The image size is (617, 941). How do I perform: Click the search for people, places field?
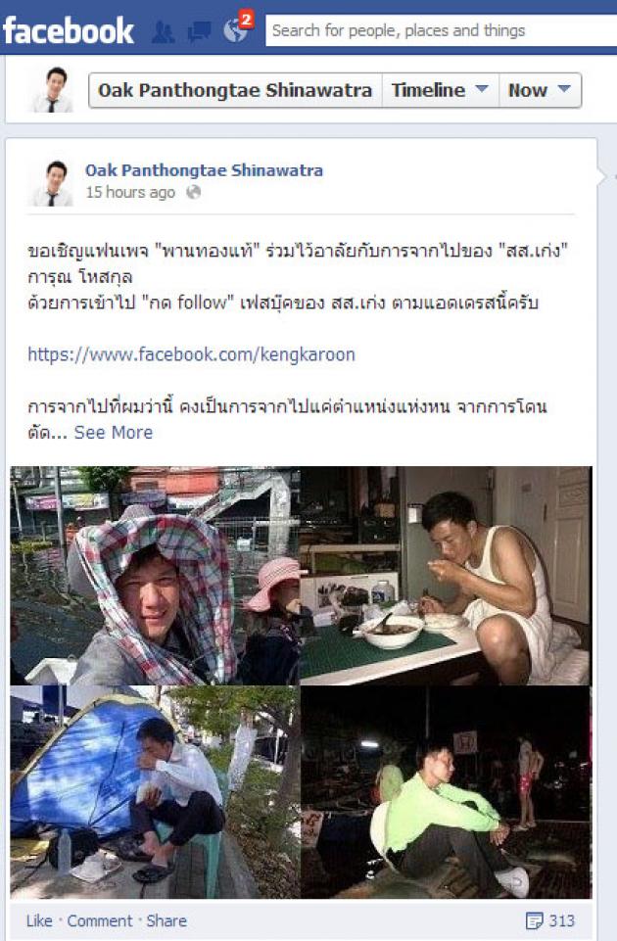pos(441,30)
